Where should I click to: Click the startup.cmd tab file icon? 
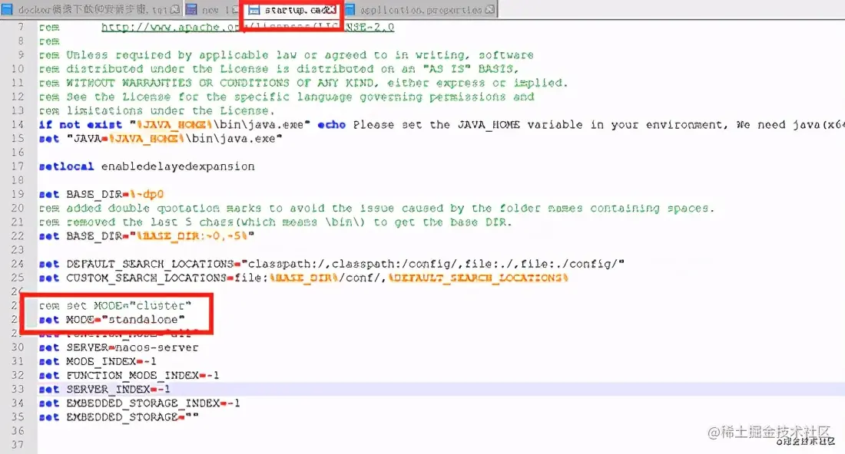point(253,10)
